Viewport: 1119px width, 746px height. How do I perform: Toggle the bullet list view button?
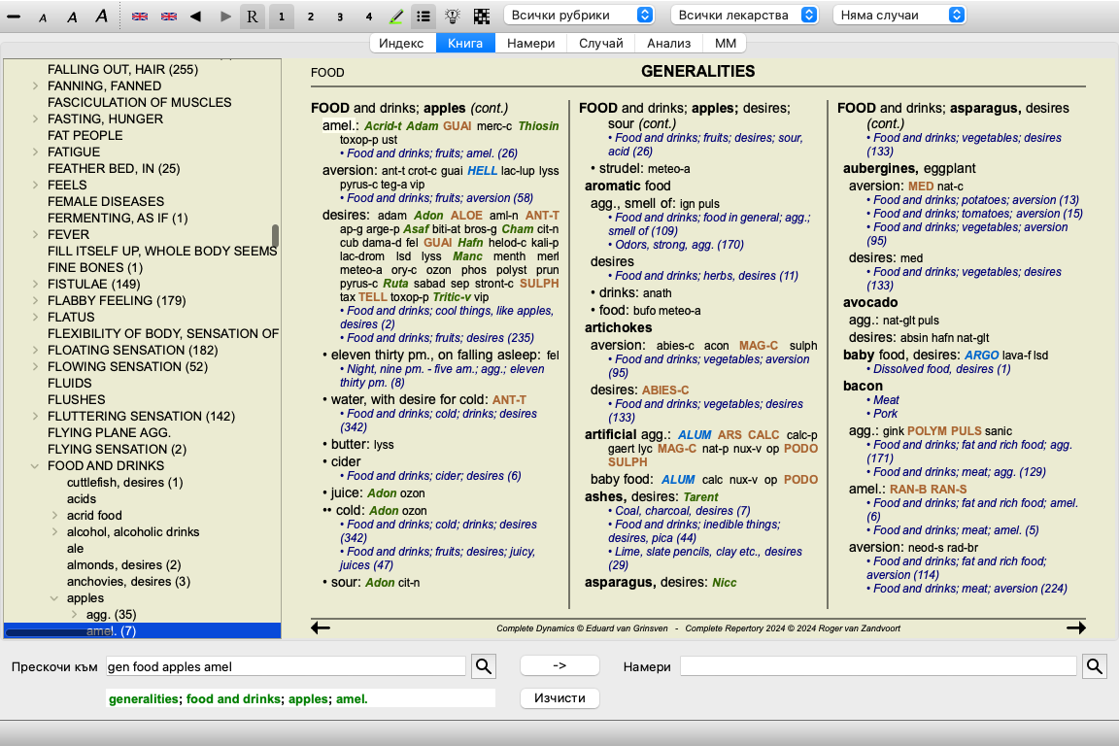(423, 16)
